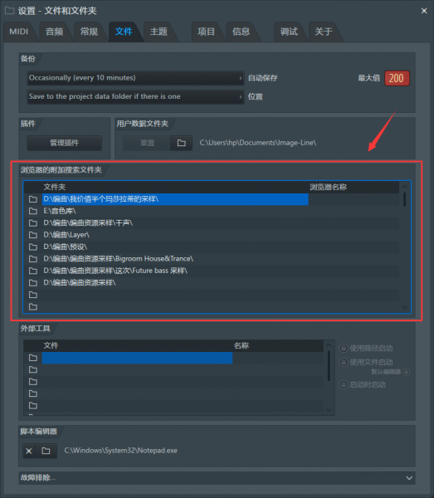Browse for the user data folder

(x=181, y=143)
